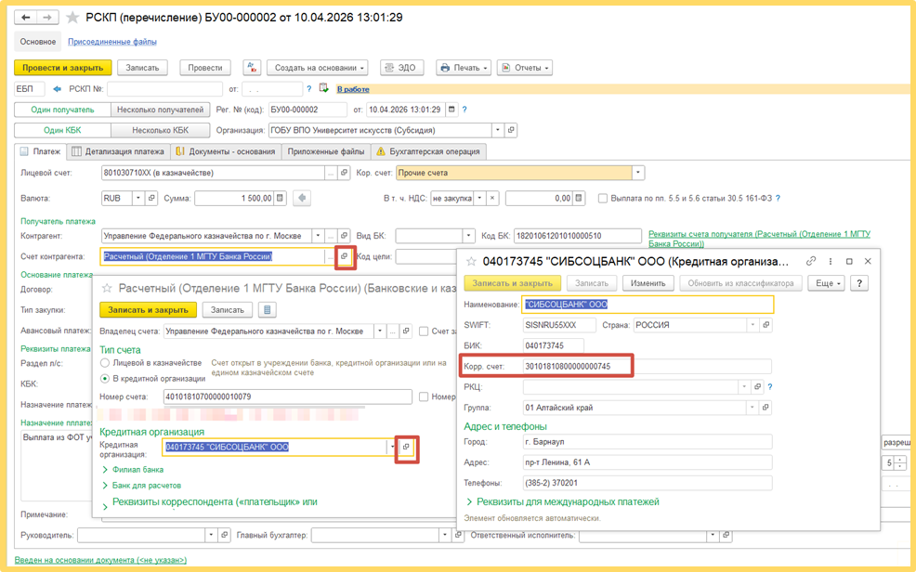Open Еще menu in СИБСОЦБАНК window
The image size is (916, 572).
827,283
